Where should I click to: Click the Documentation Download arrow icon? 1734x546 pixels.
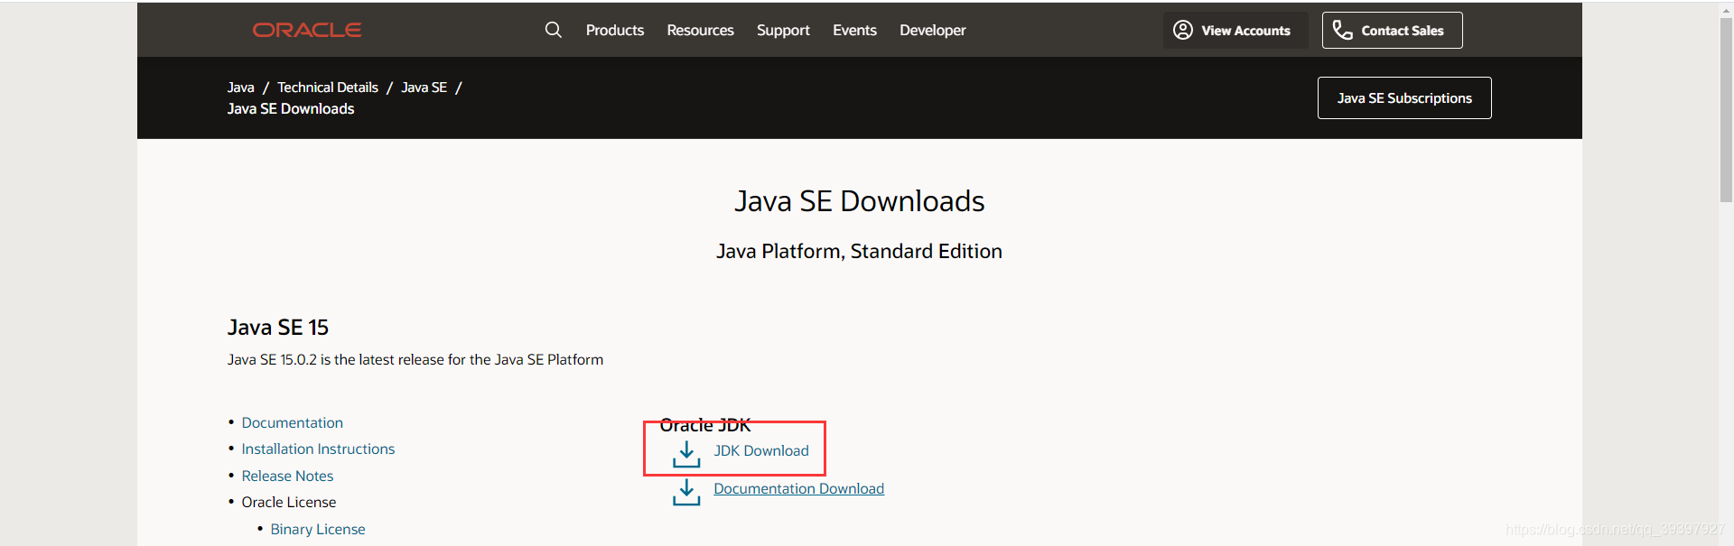point(686,492)
